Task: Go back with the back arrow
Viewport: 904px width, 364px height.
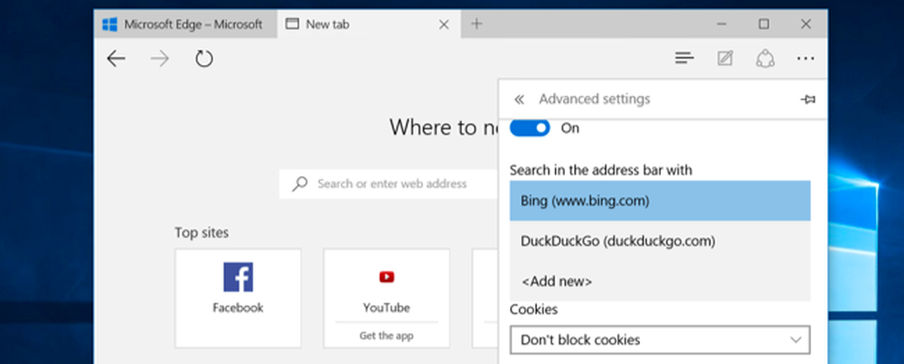Action: click(x=116, y=59)
